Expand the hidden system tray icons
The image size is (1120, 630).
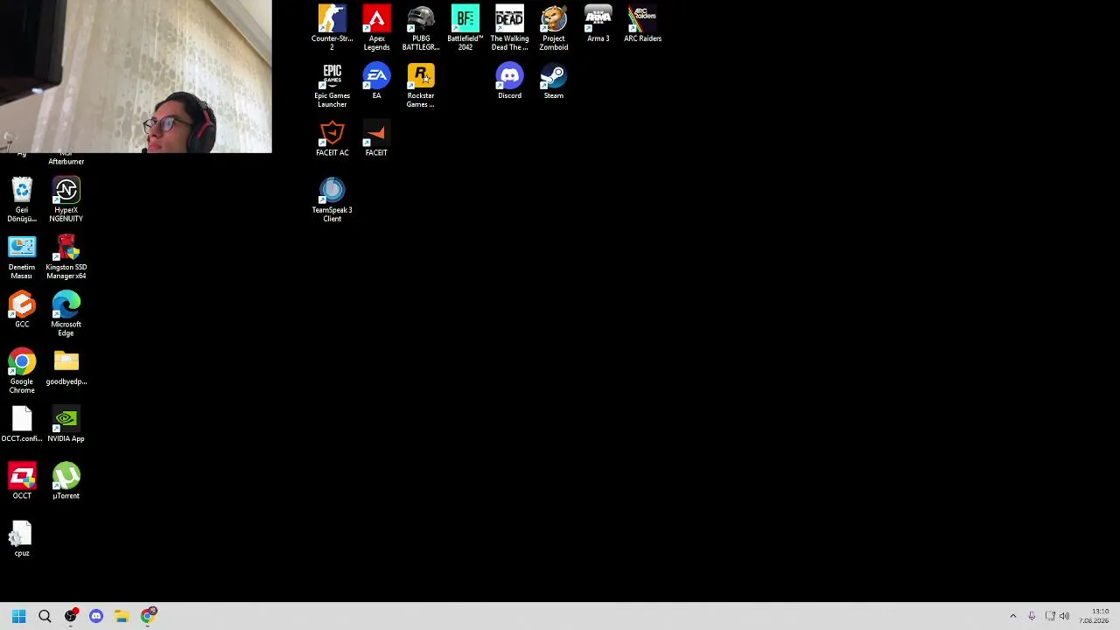tap(1013, 616)
